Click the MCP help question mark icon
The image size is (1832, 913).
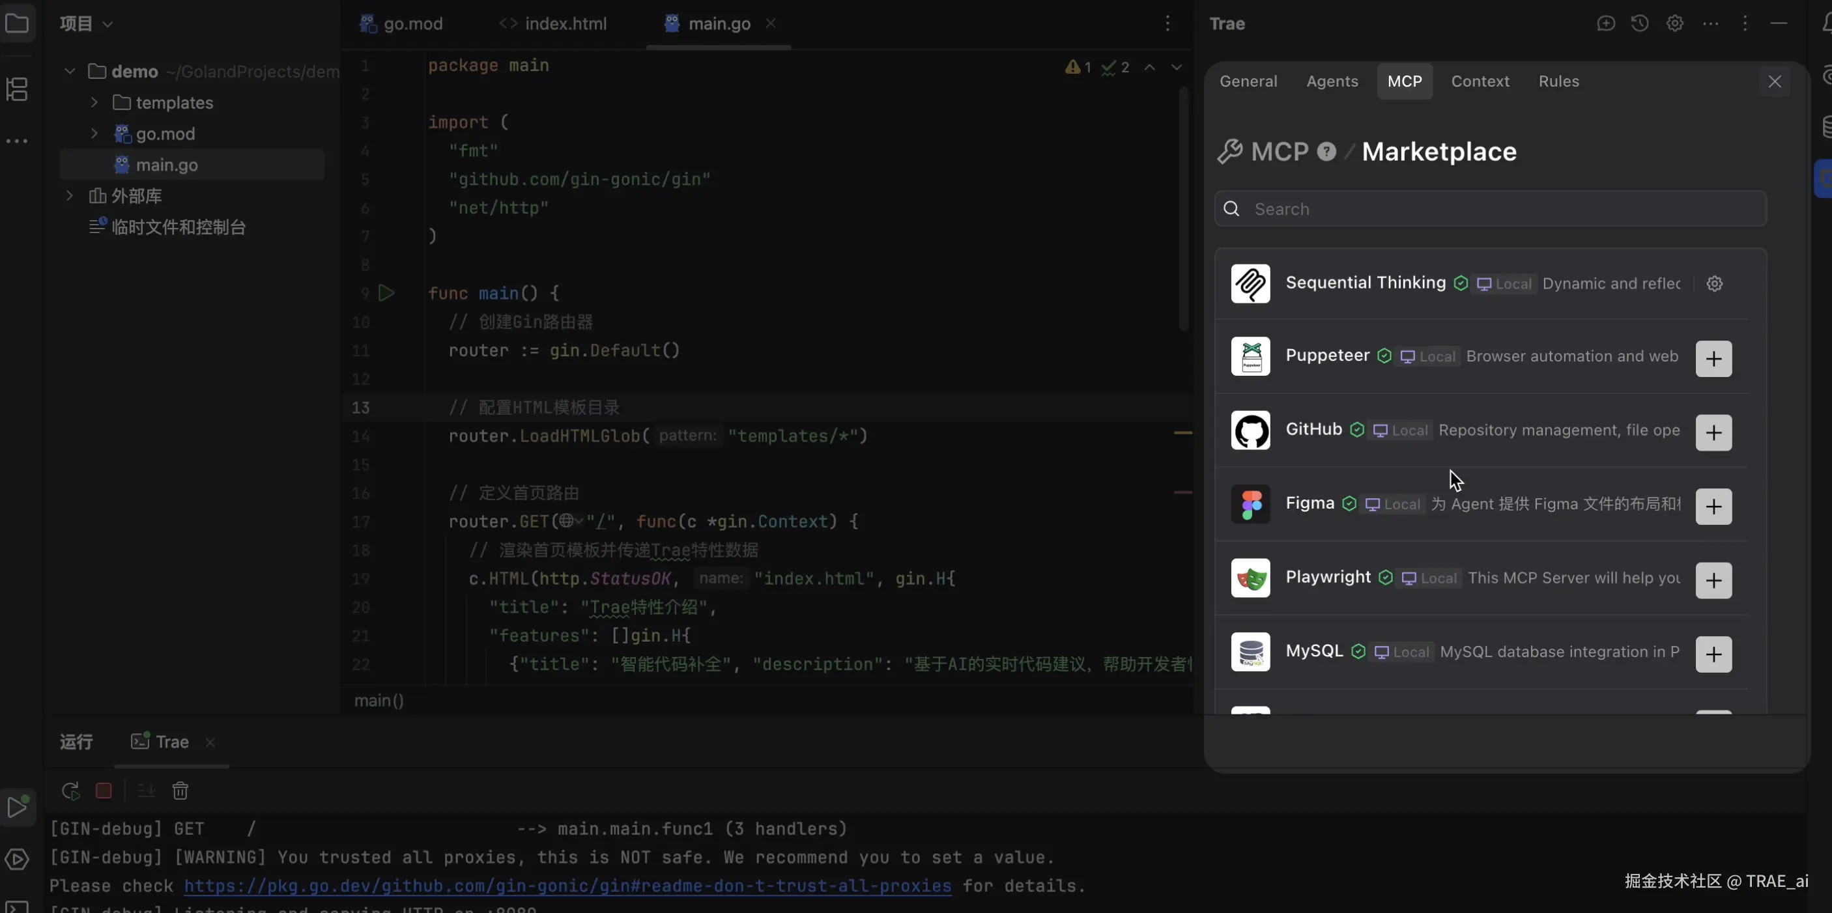1326,152
